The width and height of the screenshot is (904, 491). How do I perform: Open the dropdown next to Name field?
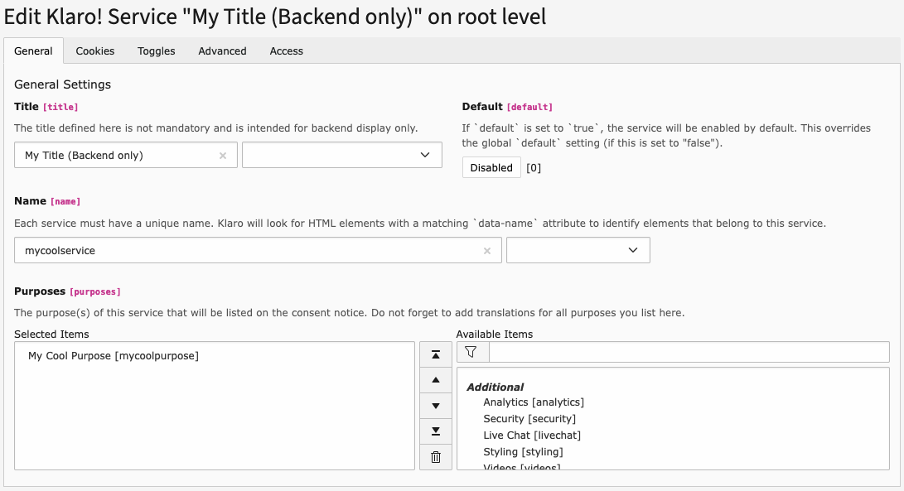pyautogui.click(x=578, y=250)
